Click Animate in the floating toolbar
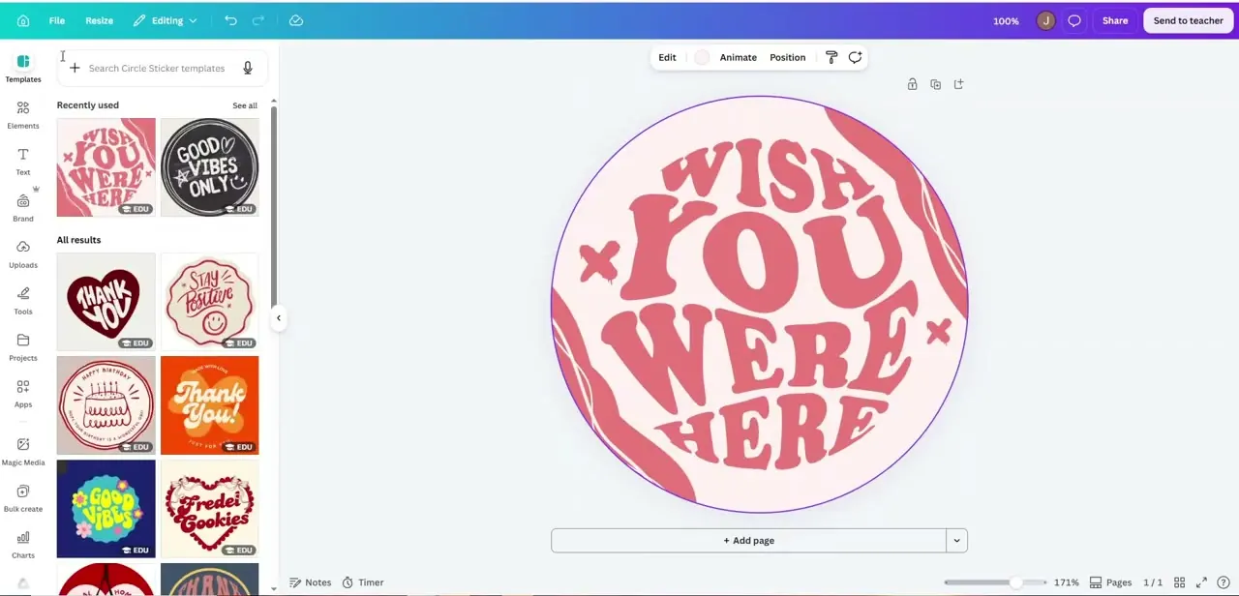This screenshot has width=1239, height=596. [x=739, y=57]
